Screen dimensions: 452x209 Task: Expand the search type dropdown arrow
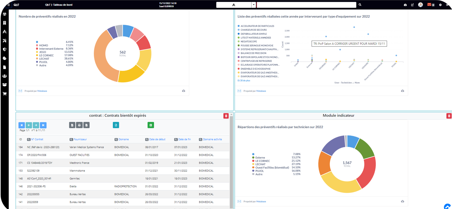tap(254, 5)
